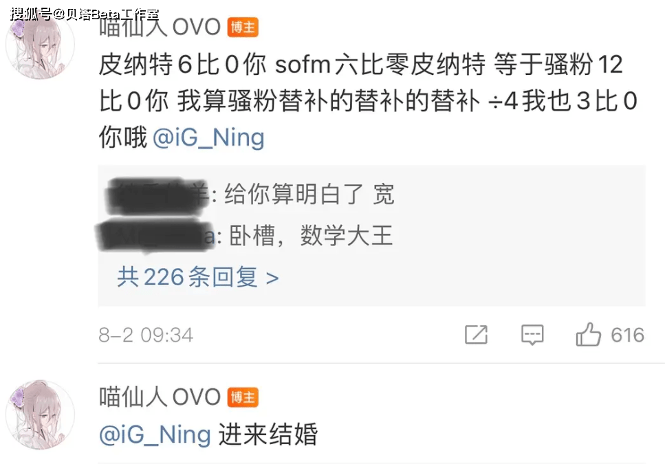
Task: Like the comment with thumbs-up icon
Action: coord(588,334)
